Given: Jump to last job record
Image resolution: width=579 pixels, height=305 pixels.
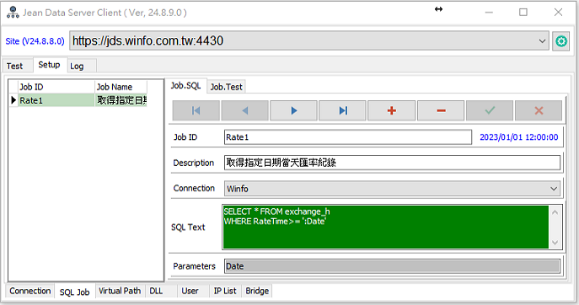Looking at the screenshot, I should (x=343, y=110).
